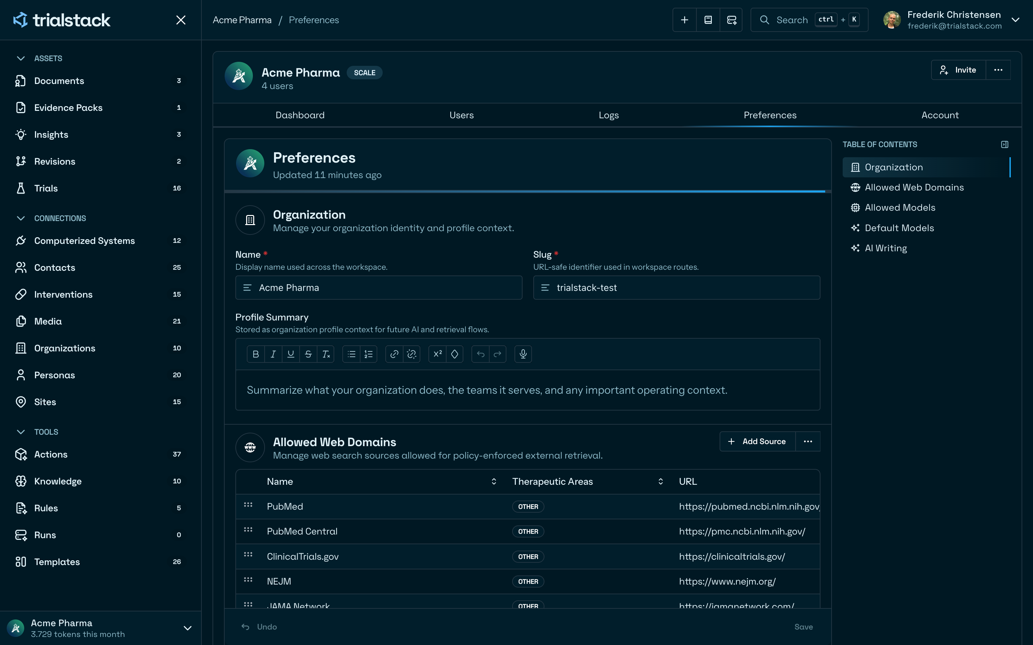Open more options beside Add Source
This screenshot has width=1033, height=645.
click(x=808, y=441)
